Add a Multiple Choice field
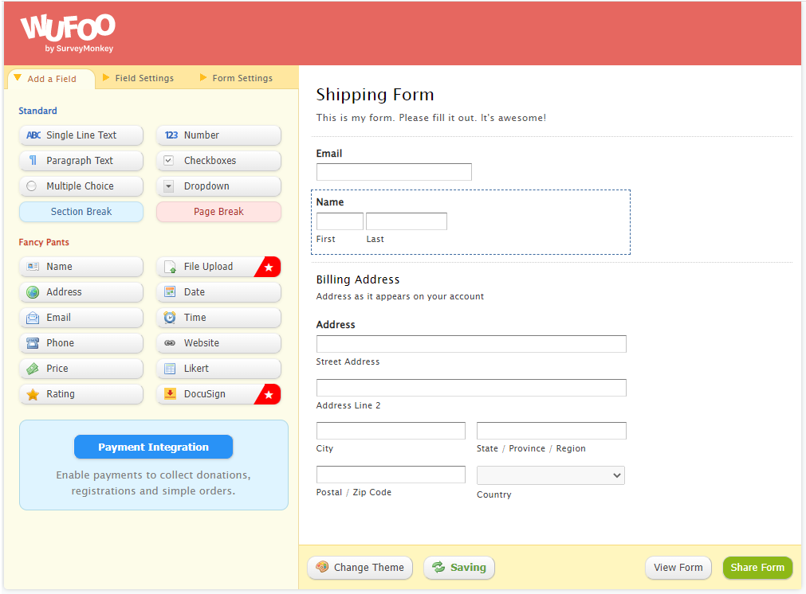Viewport: 806px width, 594px height. [81, 186]
